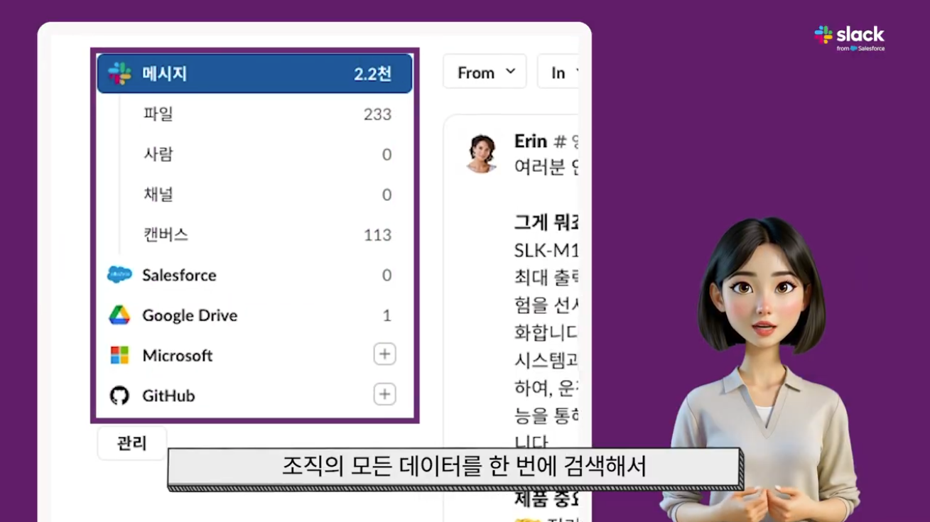930x522 pixels.
Task: Click the GitHub octocat icon
Action: point(119,396)
